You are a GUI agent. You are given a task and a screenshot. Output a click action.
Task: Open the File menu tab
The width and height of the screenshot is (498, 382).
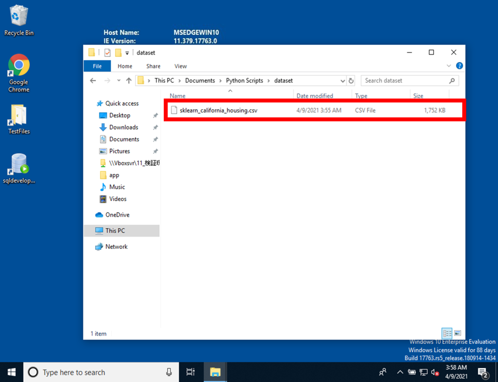pos(97,66)
